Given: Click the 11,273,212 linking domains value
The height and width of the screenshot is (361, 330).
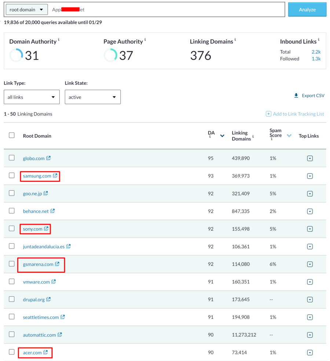Looking at the screenshot, I should [244, 335].
